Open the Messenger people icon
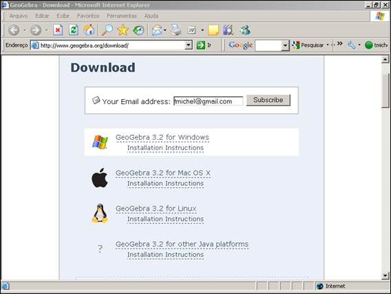Screen dimensions: 391x294 click(245, 30)
